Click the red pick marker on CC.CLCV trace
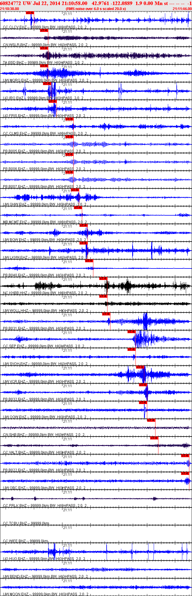The image size is (192, 596). click(x=30, y=13)
